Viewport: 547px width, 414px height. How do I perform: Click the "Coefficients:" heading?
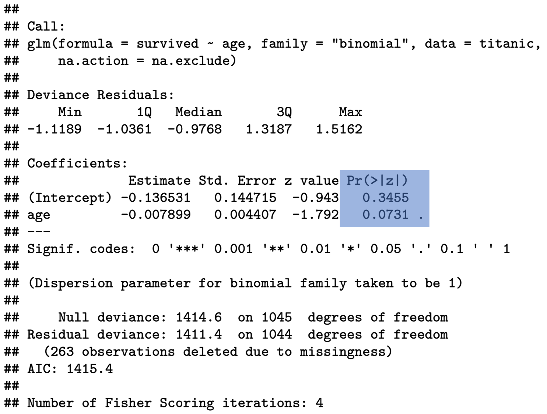pyautogui.click(x=77, y=163)
